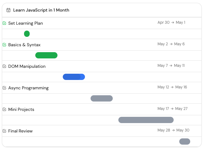Select the gray Async Programming bar
Screen dimensions: 203x149
(x=101, y=98)
